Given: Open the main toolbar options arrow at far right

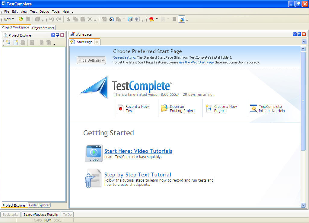Looking at the screenshot, I should click(x=187, y=21).
